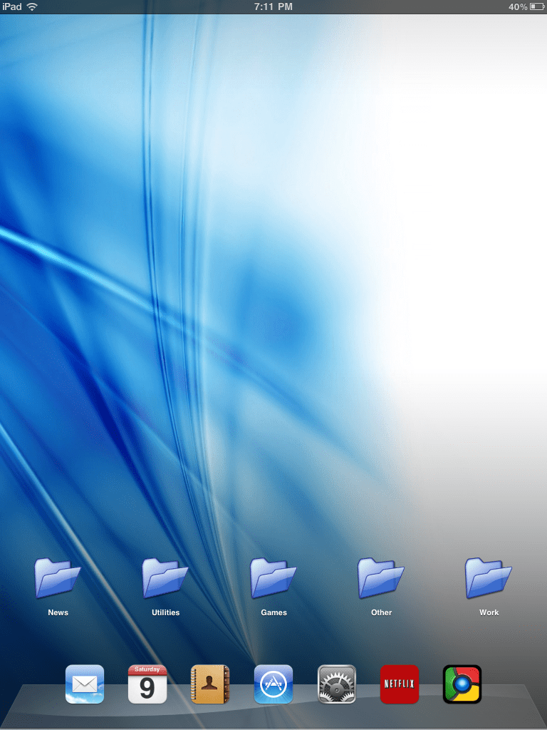Open the Contacts app in dock
Viewport: 547px width, 730px height.
[210, 684]
